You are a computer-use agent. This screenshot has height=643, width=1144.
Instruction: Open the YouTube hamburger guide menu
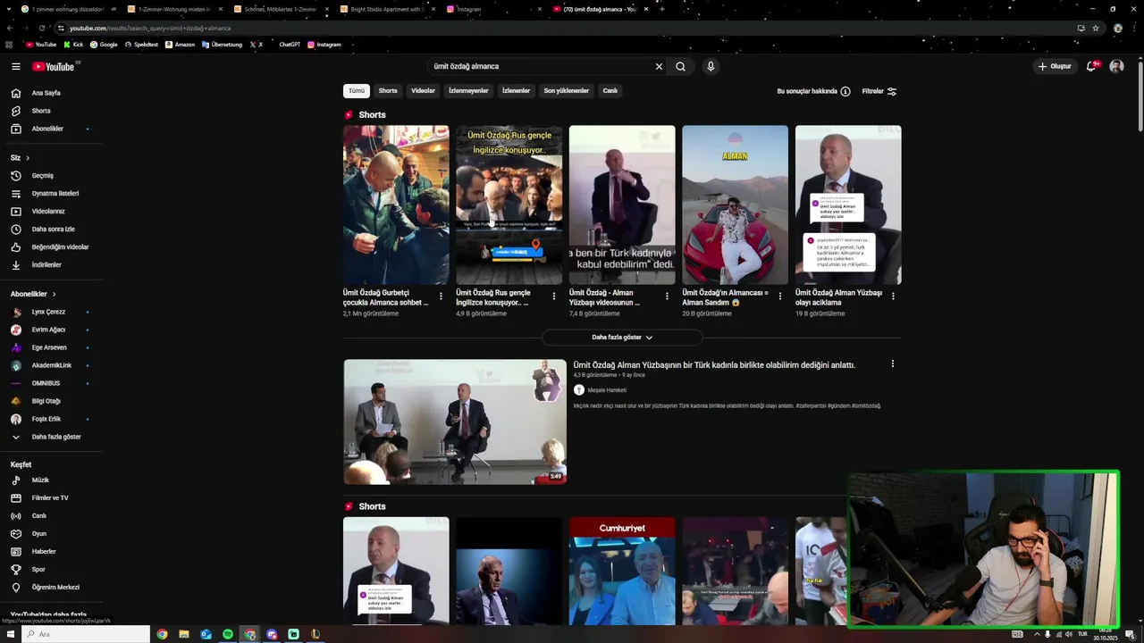(15, 66)
